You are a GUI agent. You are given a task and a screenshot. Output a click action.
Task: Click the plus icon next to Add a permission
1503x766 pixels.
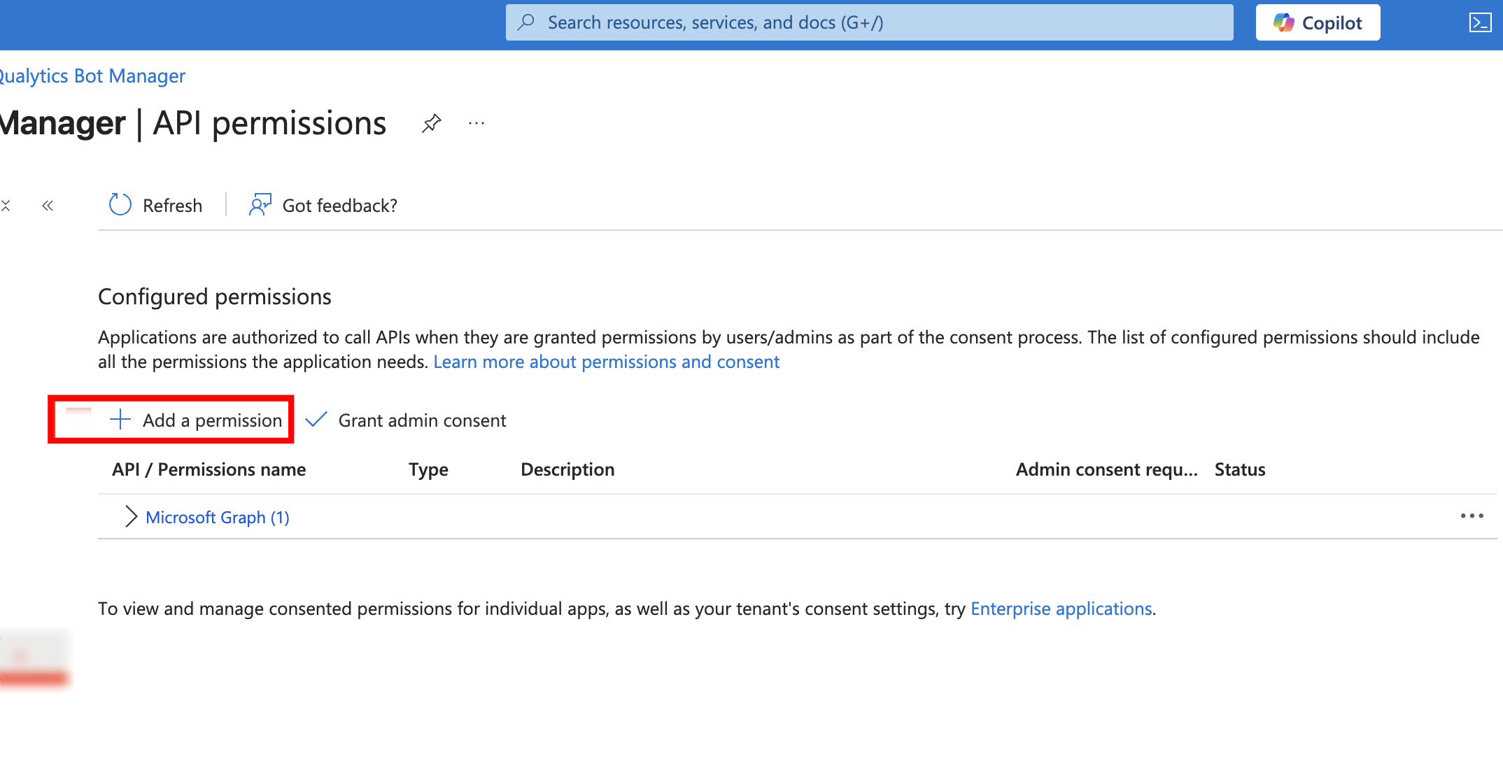pos(120,420)
